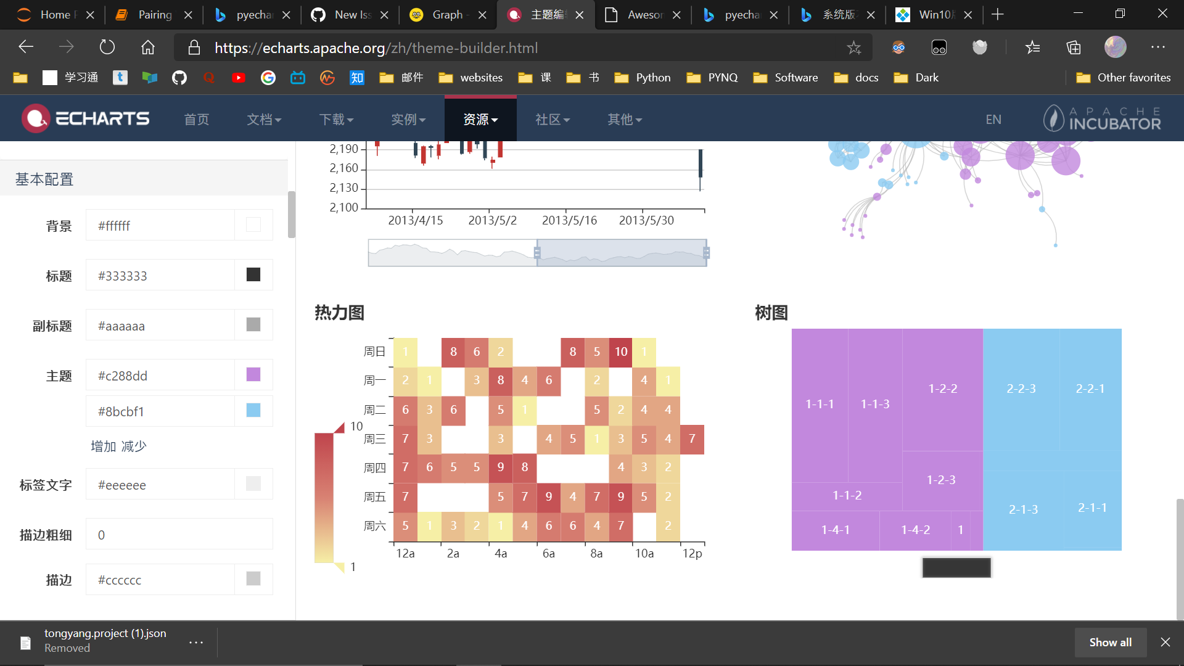Click the 社区 menu item
This screenshot has width=1184, height=666.
click(552, 119)
